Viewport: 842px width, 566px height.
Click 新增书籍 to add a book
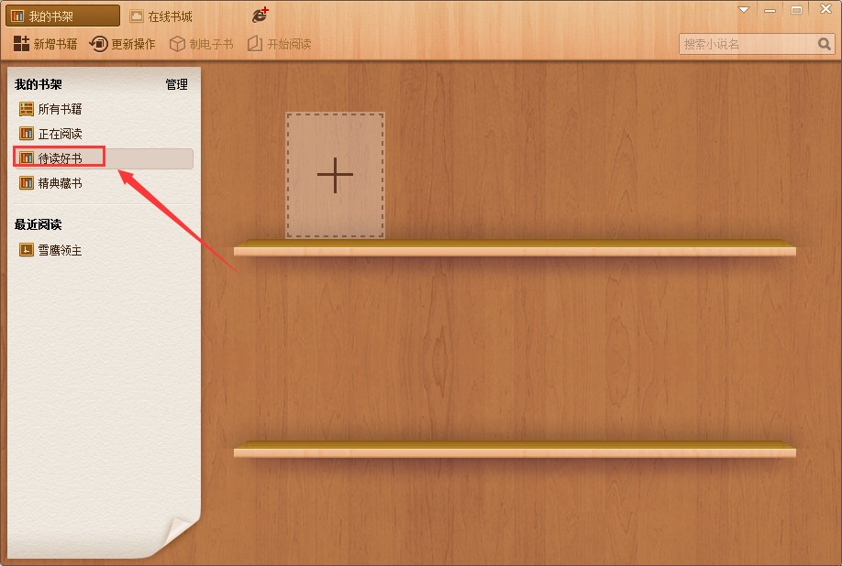click(45, 44)
